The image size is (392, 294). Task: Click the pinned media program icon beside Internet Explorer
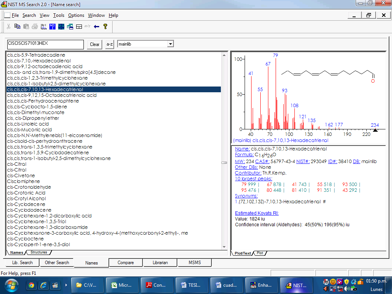[55, 285]
